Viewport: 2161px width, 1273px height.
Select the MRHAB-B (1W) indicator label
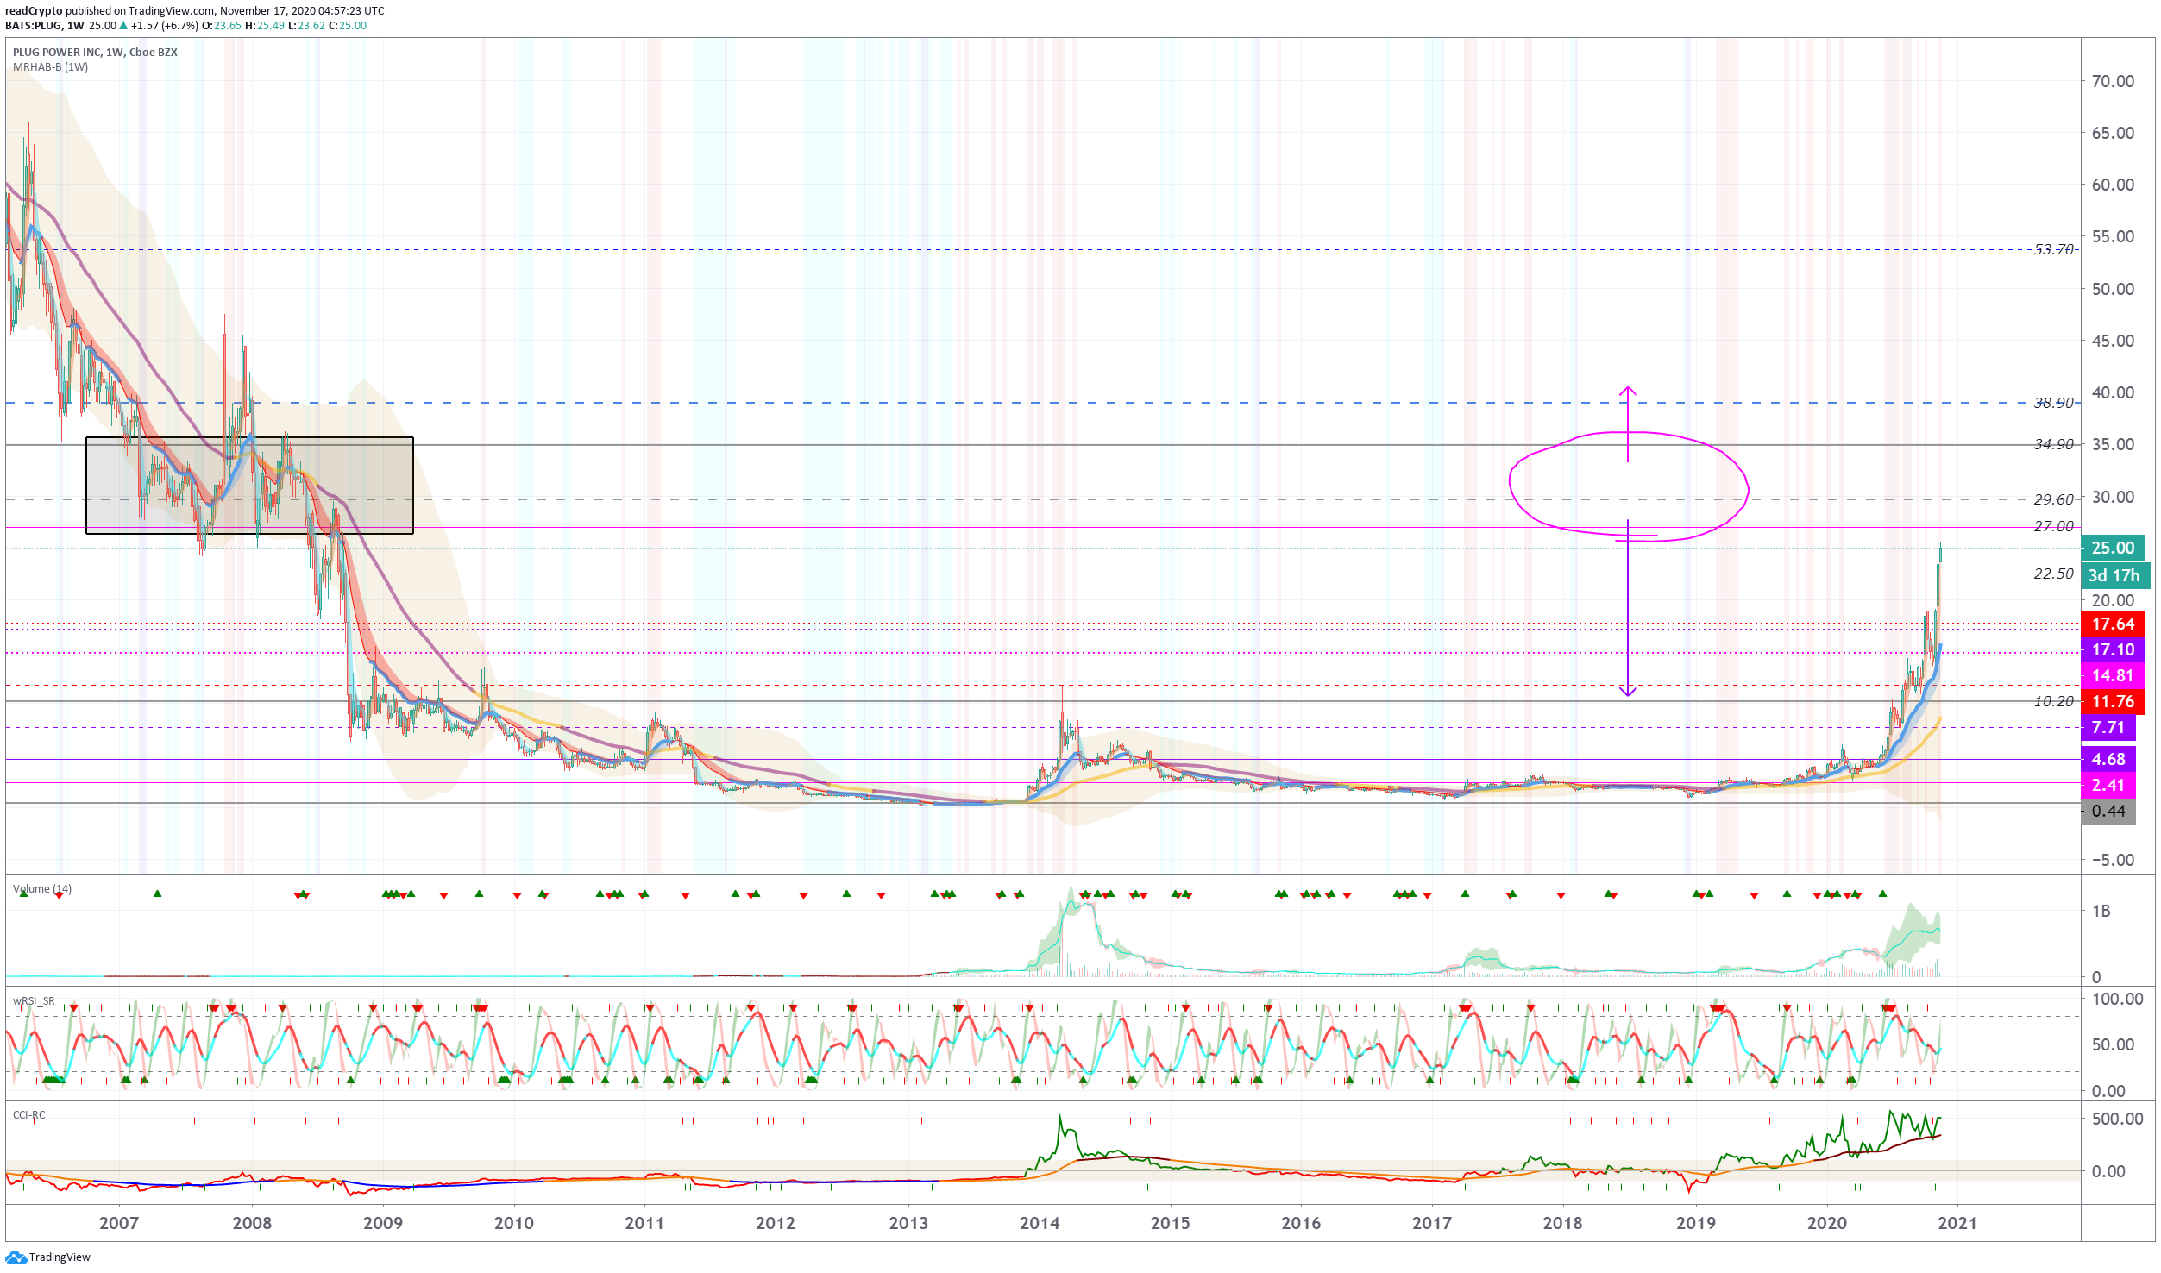[50, 67]
